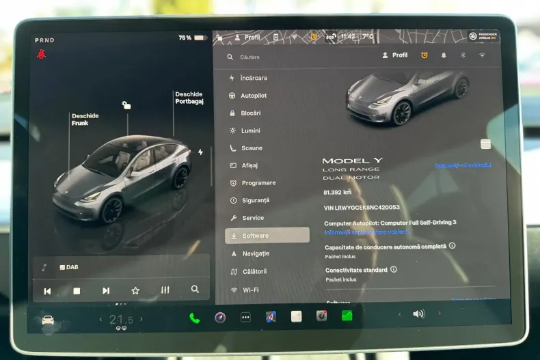This screenshot has height=360, width=540.
Task: Open the dashcam camera app
Action: click(220, 318)
